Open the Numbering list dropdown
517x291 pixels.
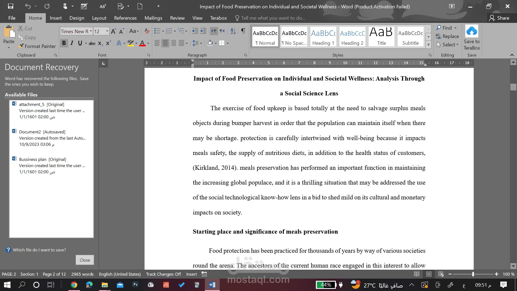coord(175,31)
